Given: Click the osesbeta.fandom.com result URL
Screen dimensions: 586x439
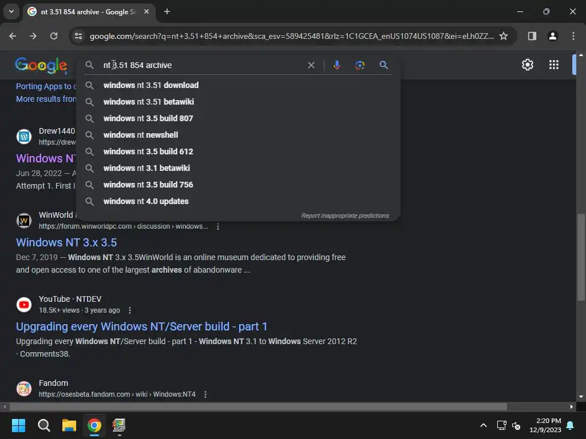Looking at the screenshot, I should click(117, 394).
